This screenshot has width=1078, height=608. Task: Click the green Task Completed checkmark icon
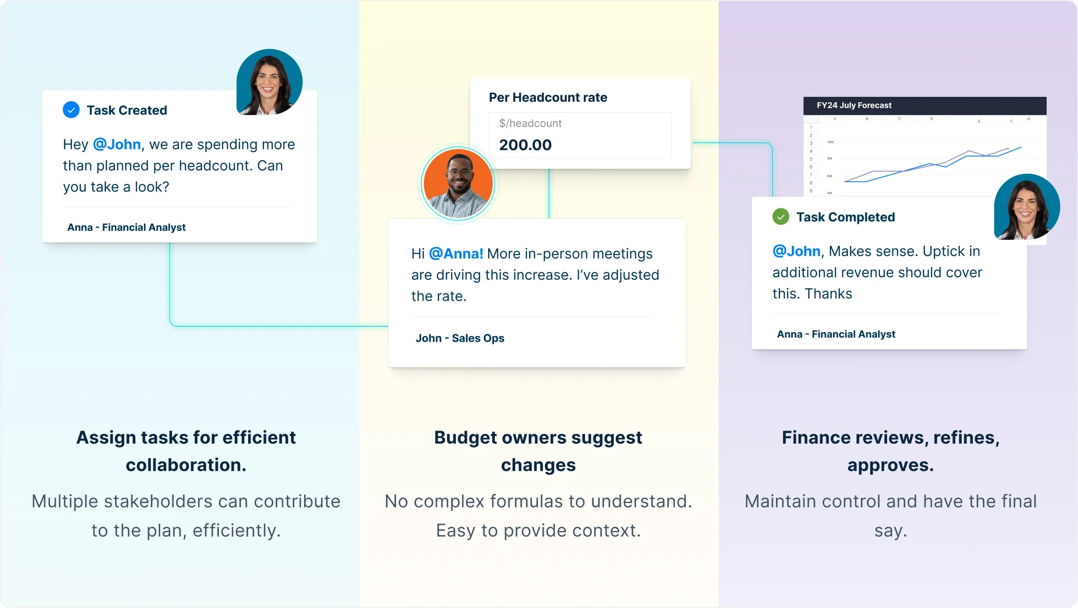pyautogui.click(x=781, y=217)
